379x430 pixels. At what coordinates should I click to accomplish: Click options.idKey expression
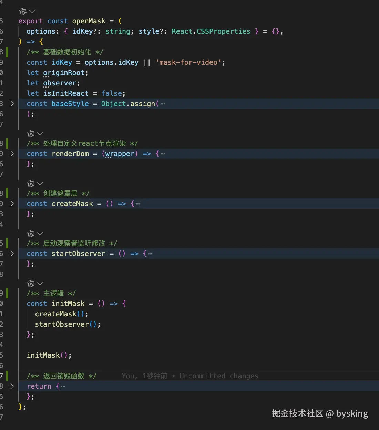point(112,62)
